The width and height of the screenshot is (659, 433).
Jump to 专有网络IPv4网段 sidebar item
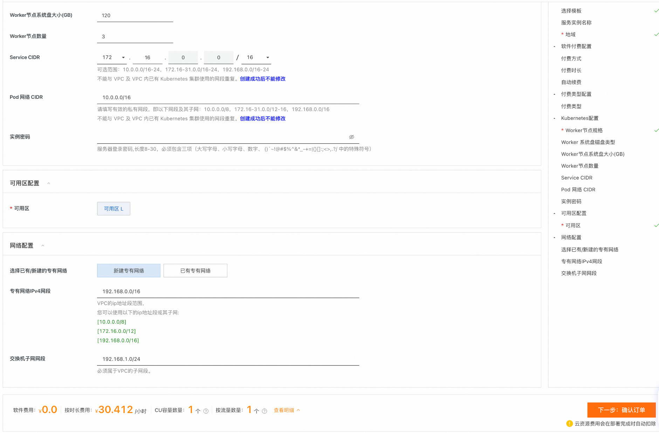(582, 261)
